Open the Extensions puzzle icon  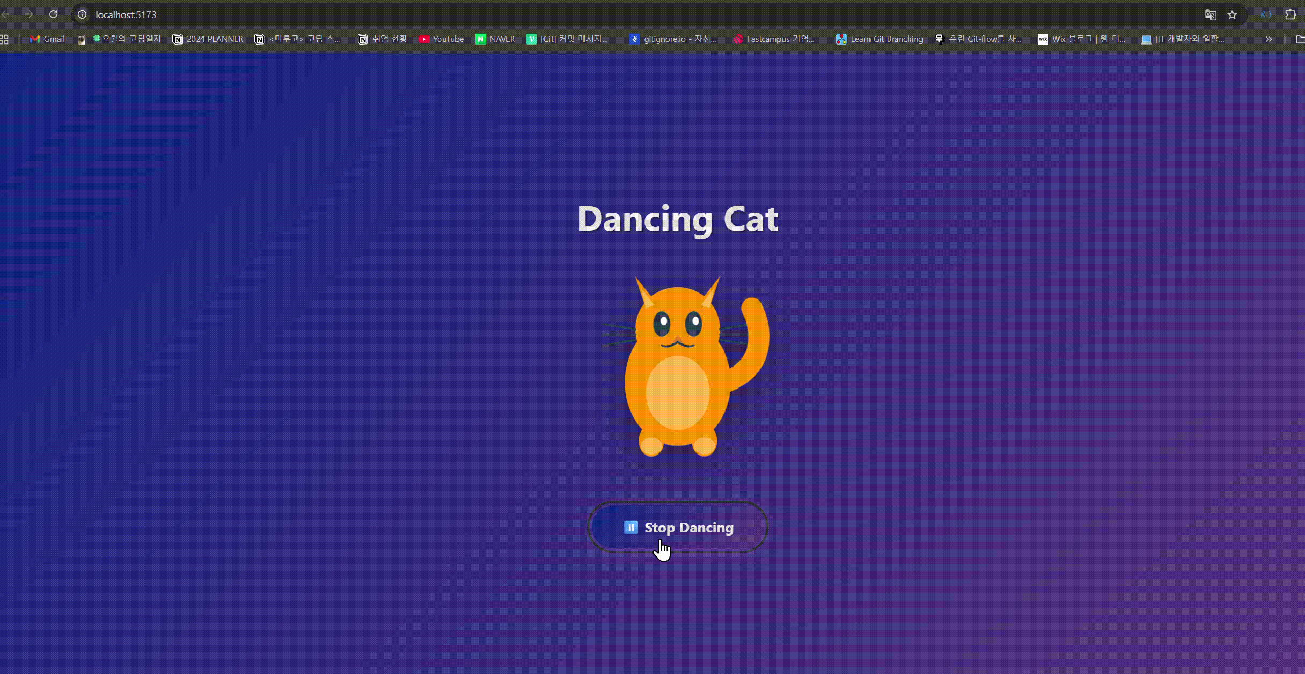[1290, 14]
